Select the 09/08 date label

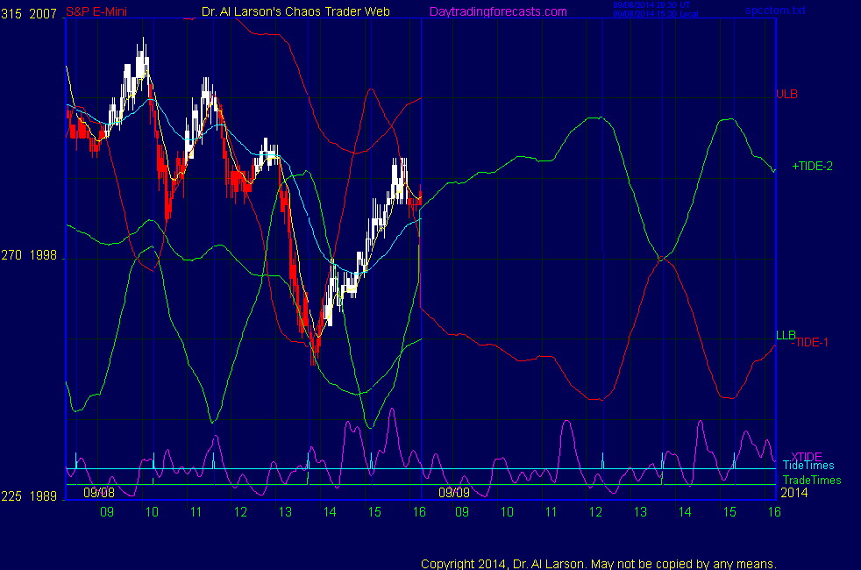click(x=99, y=493)
